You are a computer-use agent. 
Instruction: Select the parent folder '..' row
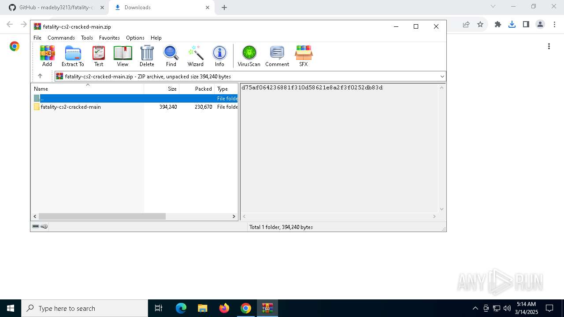click(x=135, y=99)
